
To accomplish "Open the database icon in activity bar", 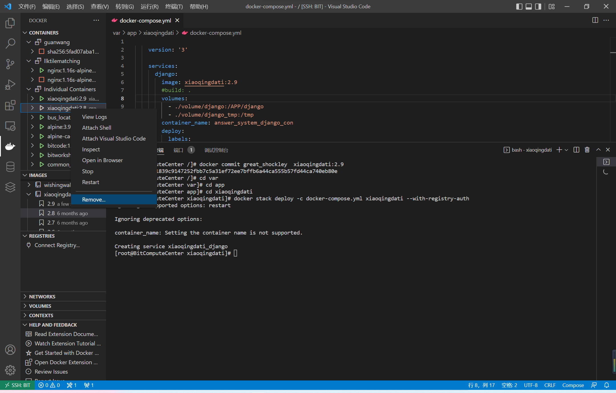I will (10, 167).
